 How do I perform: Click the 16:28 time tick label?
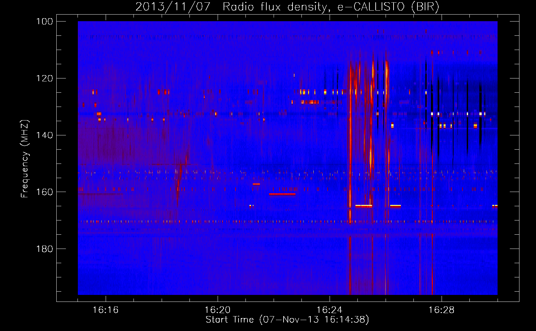[x=442, y=310]
